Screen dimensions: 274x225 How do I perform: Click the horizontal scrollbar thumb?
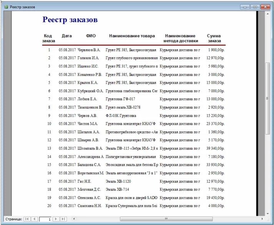click(x=166, y=219)
